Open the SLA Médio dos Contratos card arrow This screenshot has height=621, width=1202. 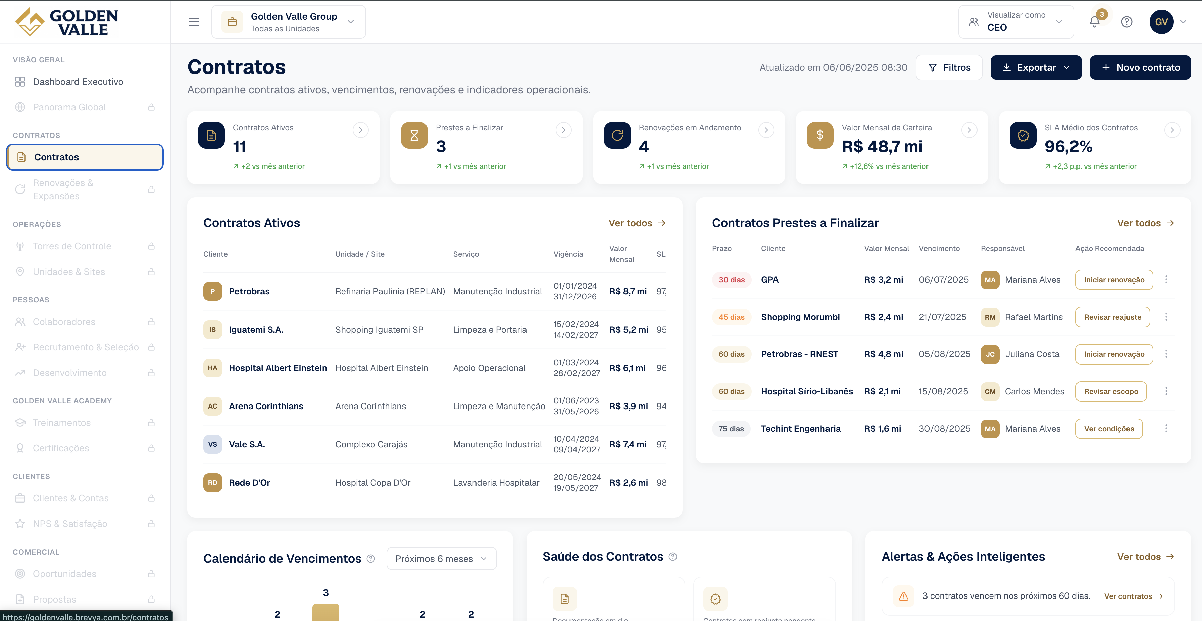[x=1172, y=130]
